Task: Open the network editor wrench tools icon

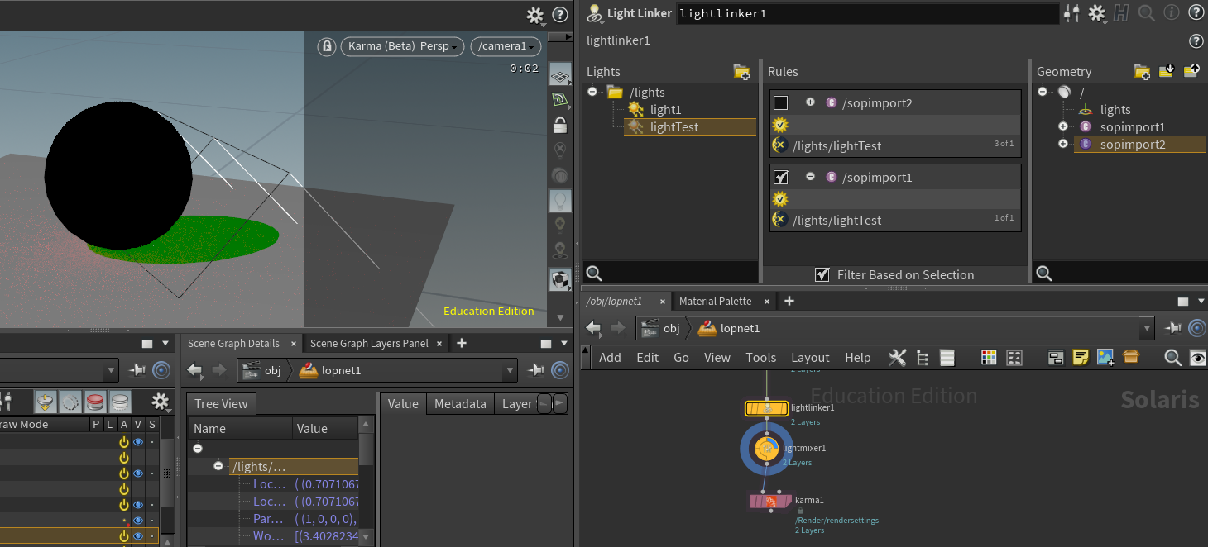Action: click(897, 358)
